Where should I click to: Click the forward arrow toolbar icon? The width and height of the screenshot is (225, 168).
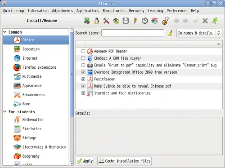(x=186, y=21)
